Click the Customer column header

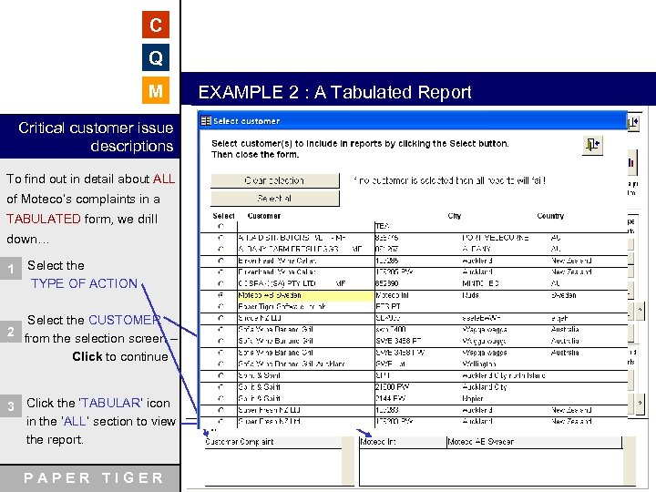click(264, 216)
